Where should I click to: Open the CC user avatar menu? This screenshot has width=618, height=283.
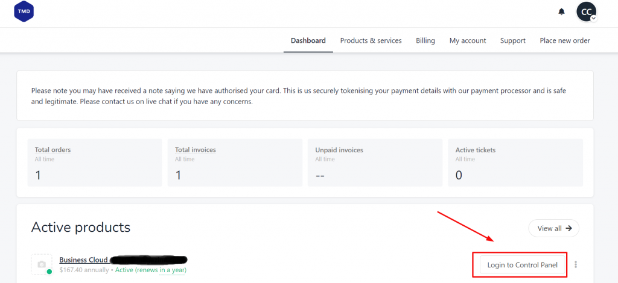[x=586, y=11]
